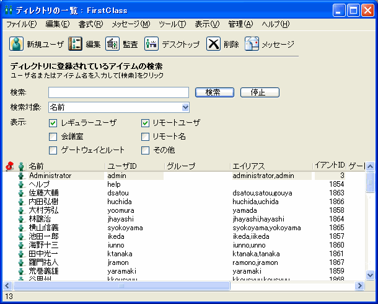Toggle the リモートユーザ checkbox
The width and height of the screenshot is (378, 304).
click(x=146, y=123)
